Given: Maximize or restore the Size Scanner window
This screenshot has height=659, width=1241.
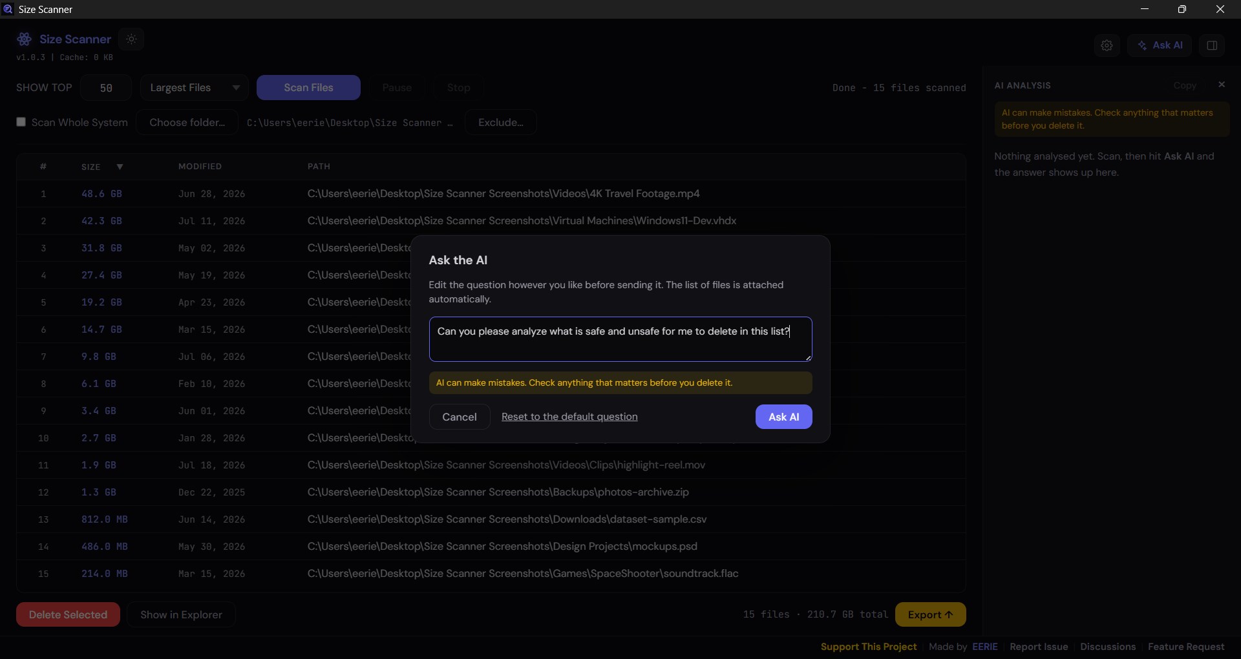Looking at the screenshot, I should pos(1182,9).
